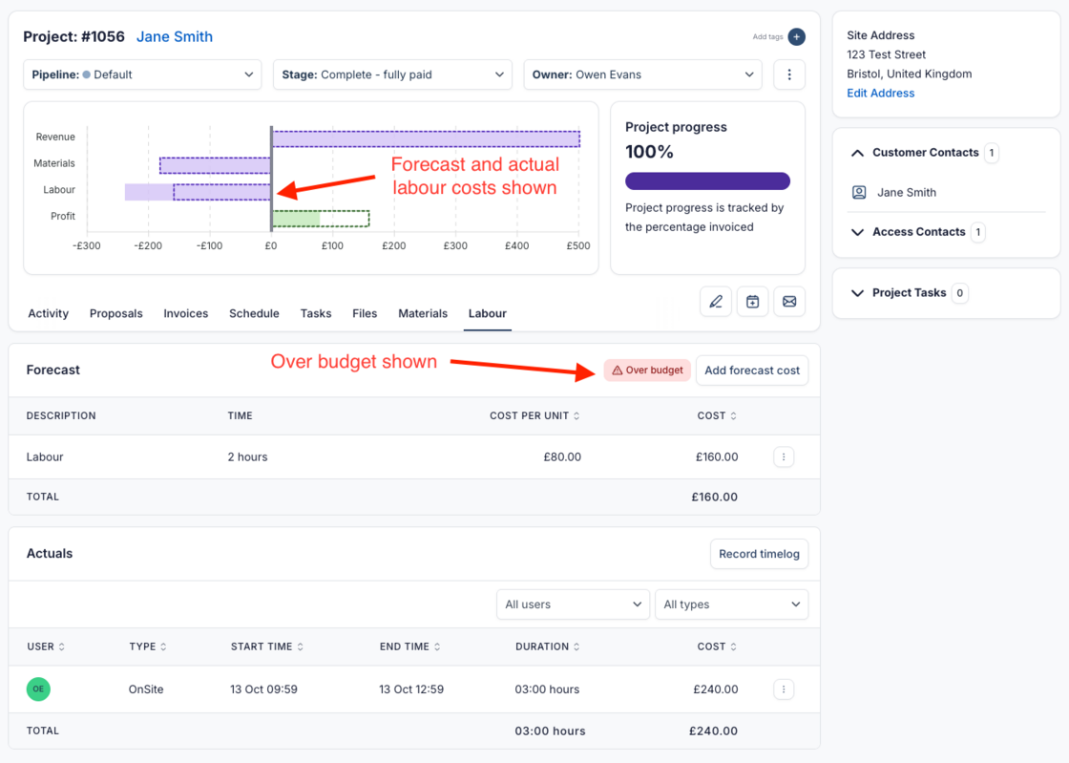Click the Add tags plus icon
Image resolution: width=1069 pixels, height=763 pixels.
796,37
